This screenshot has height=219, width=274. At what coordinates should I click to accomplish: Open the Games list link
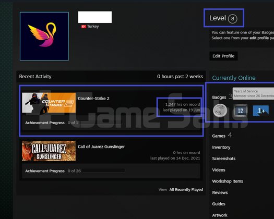(219, 136)
